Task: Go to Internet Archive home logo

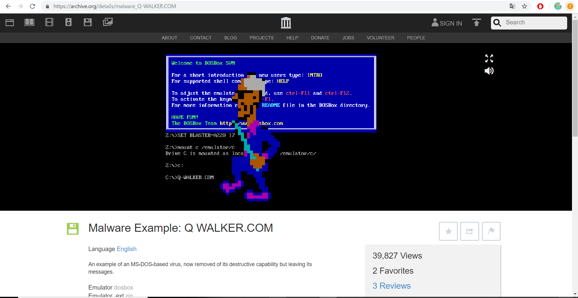Action: [286, 23]
